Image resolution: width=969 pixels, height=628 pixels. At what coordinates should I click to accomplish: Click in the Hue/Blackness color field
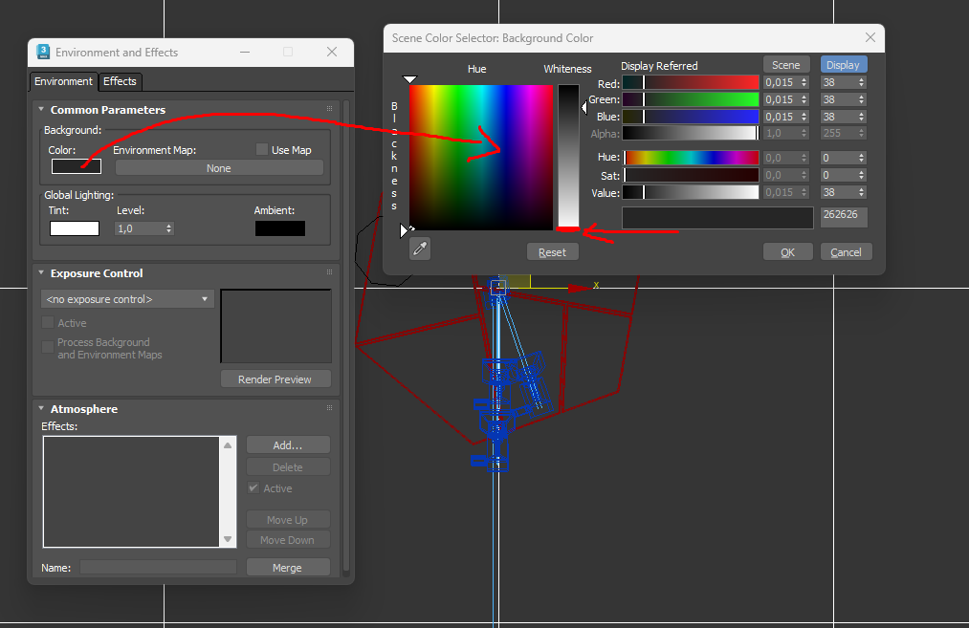481,158
